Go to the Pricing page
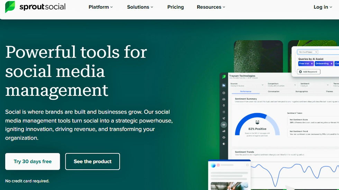This screenshot has height=190, width=339. [176, 7]
